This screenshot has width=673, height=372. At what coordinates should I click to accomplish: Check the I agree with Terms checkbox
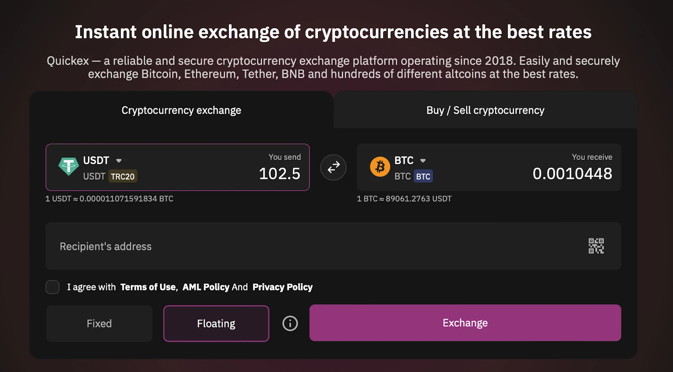[x=52, y=287]
